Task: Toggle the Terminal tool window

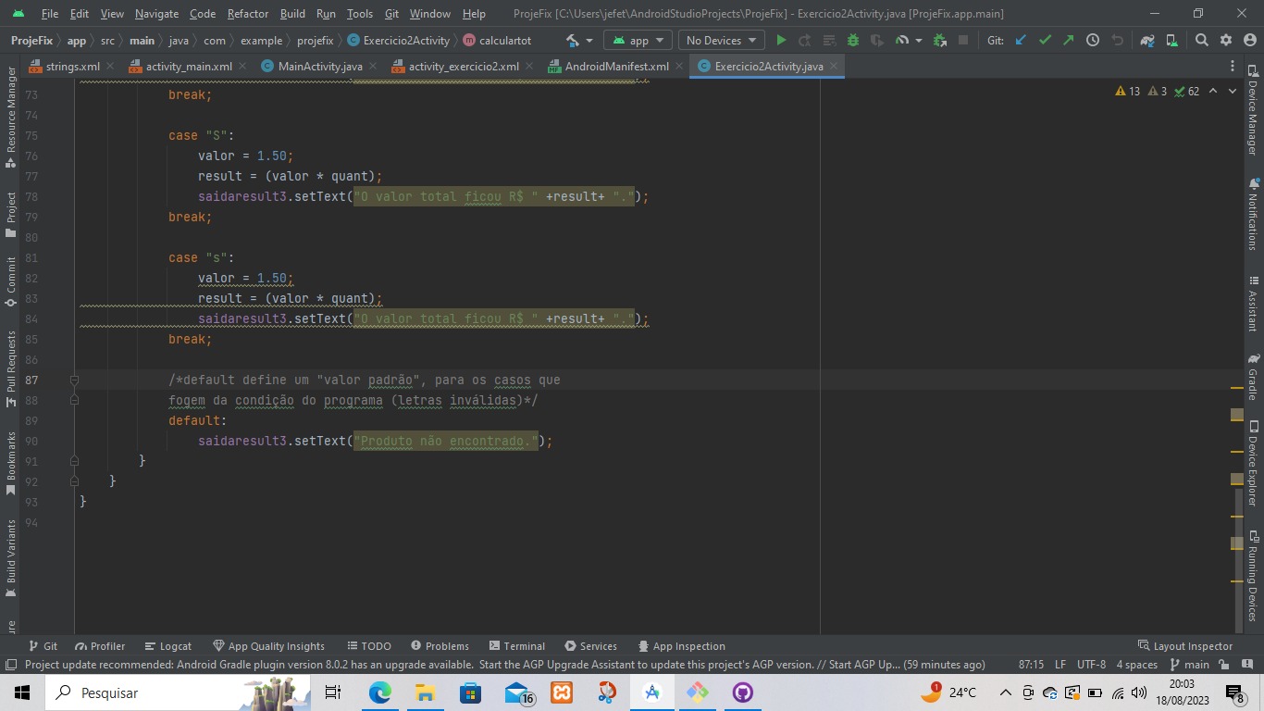Action: [x=516, y=645]
